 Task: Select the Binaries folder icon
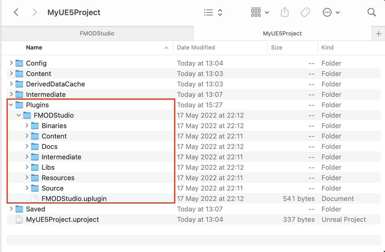[x=35, y=126]
